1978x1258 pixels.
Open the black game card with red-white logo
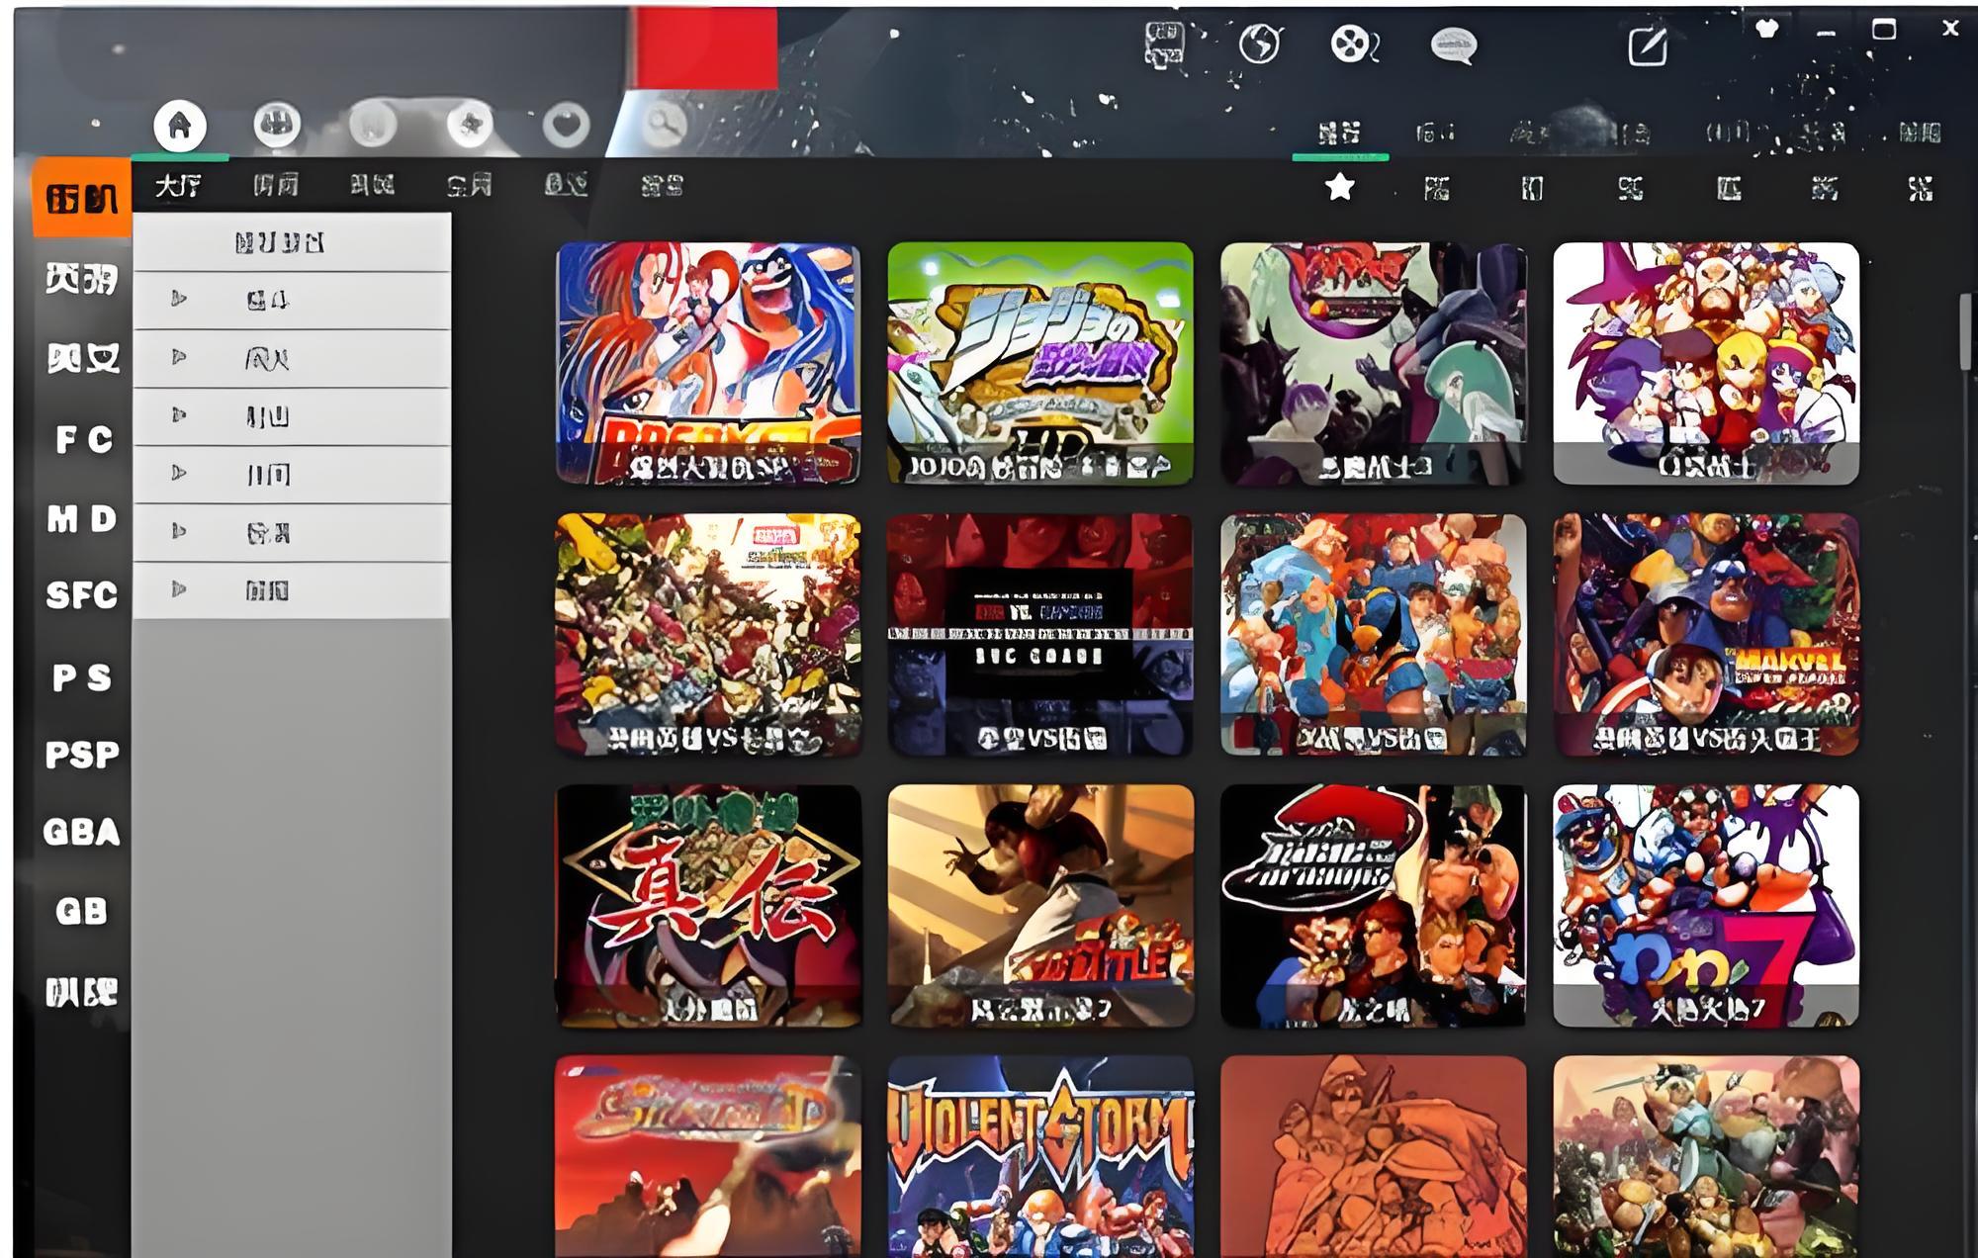(1374, 906)
